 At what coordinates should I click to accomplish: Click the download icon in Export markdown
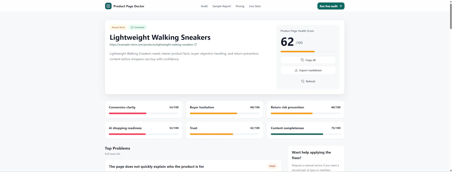296,70
